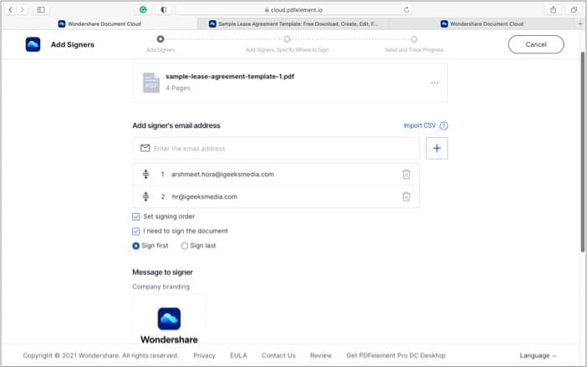Screen dimensions: 587x367
Task: Show the tab overview icon
Action: tap(574, 10)
